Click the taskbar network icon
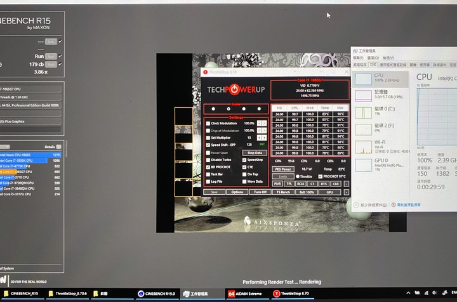 tap(426, 293)
